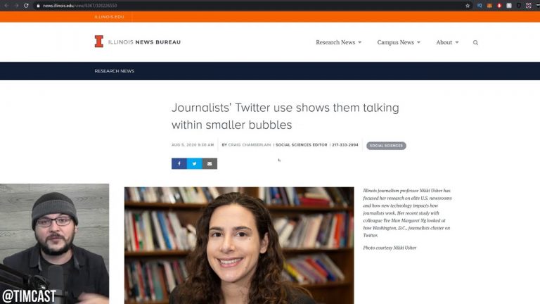Click the Nikki Usher article photo
540x304 pixels.
click(x=239, y=246)
